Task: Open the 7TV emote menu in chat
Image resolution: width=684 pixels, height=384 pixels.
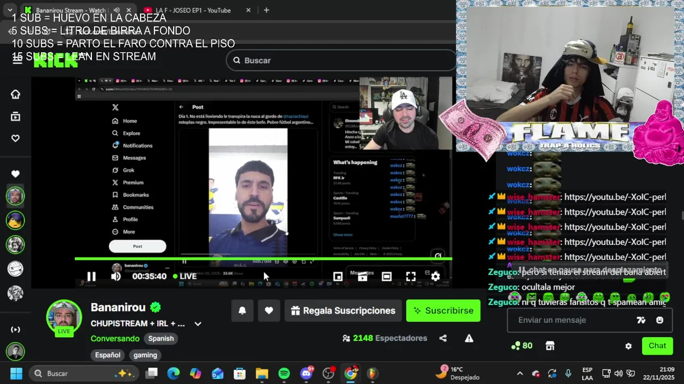Action: point(641,320)
